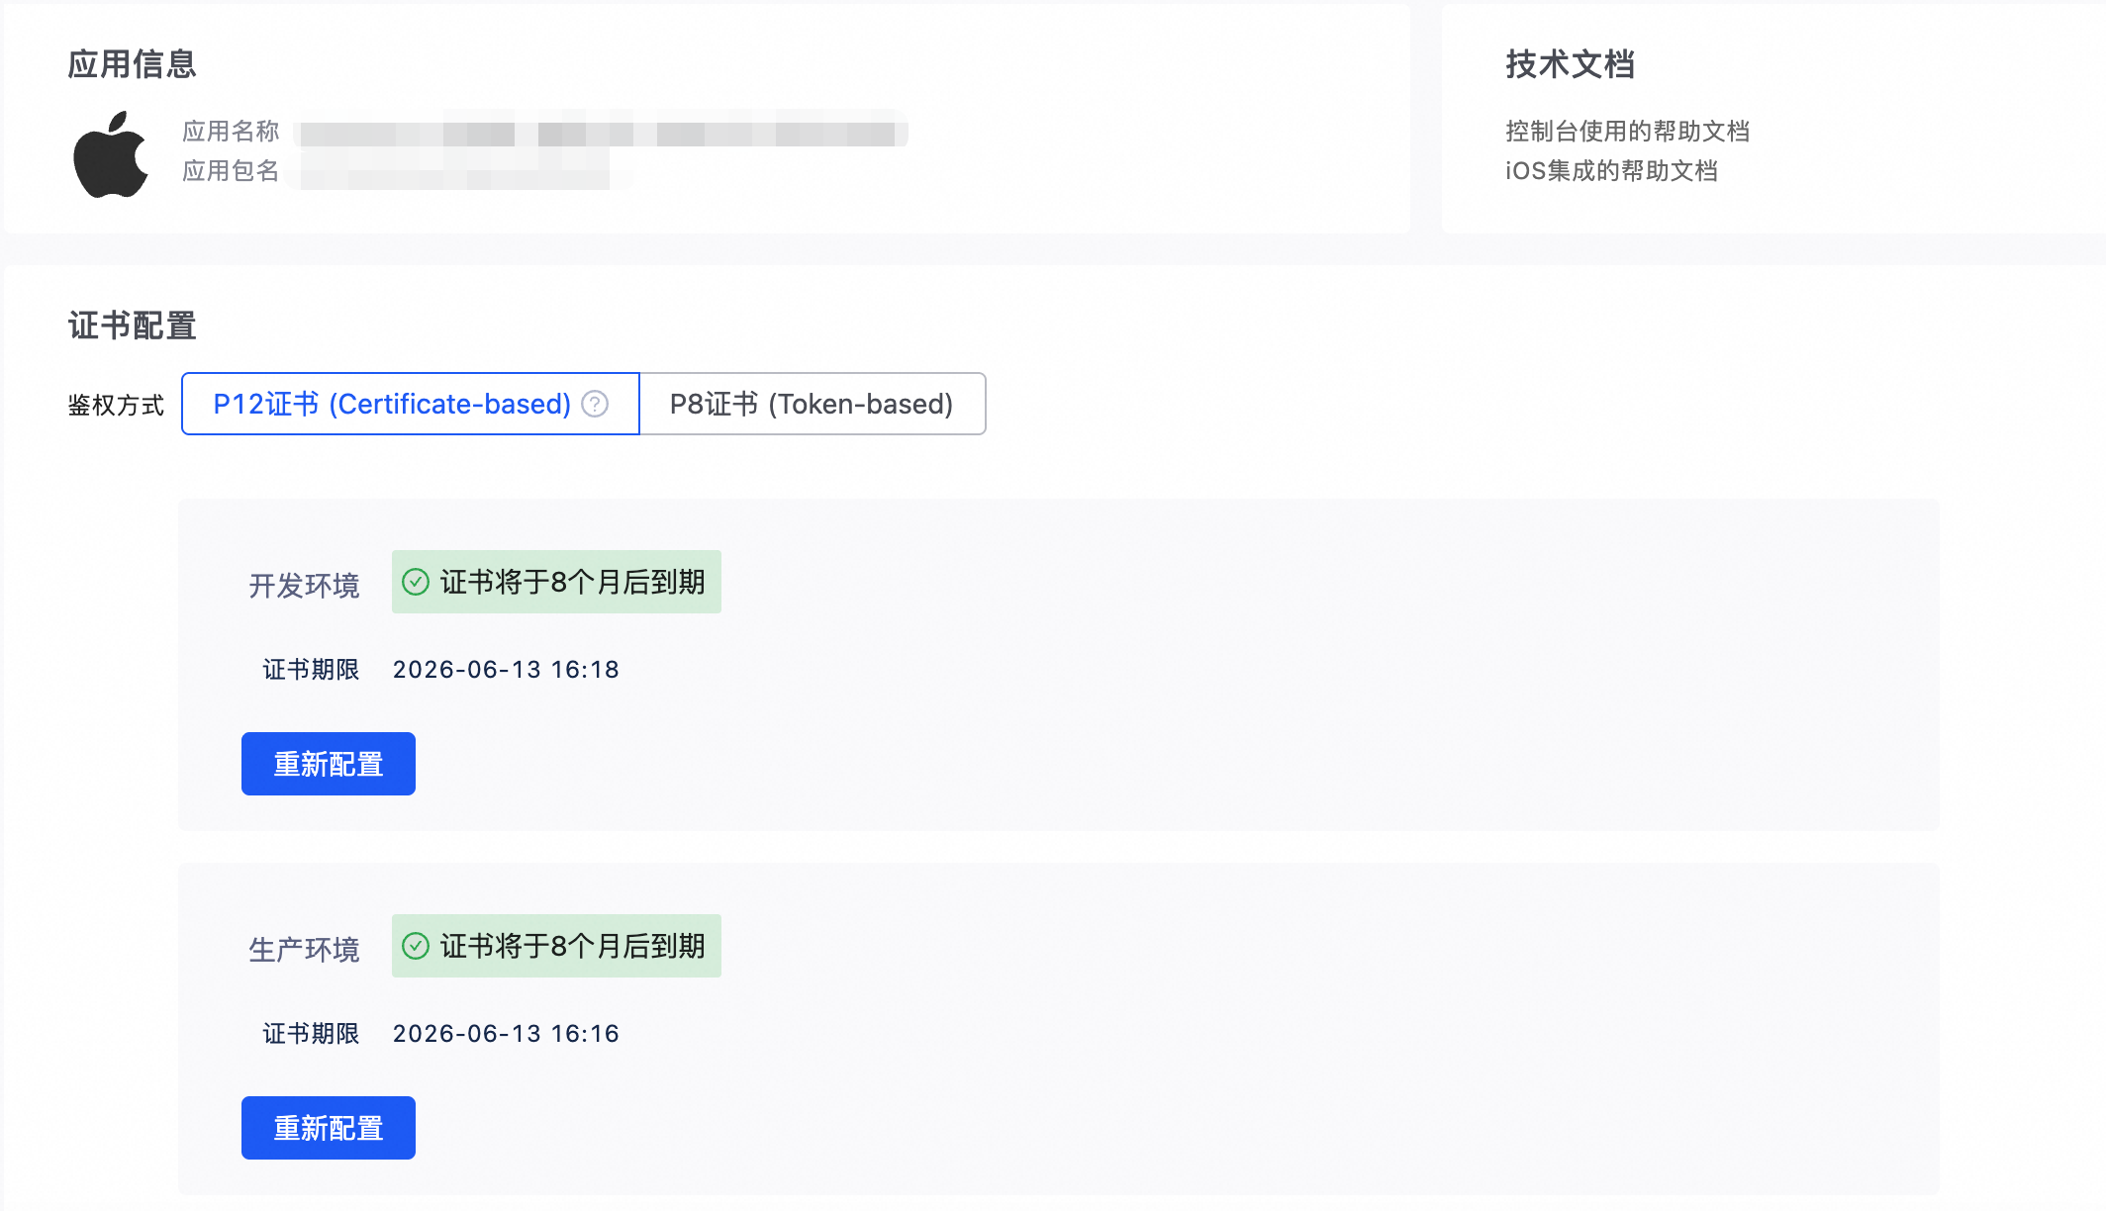Click the 鉴权方式 label
This screenshot has height=1211, width=2106.
point(116,406)
